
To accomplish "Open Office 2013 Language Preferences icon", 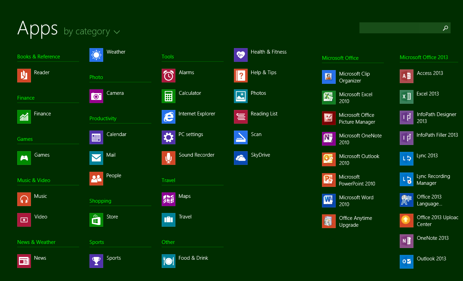I will (407, 200).
